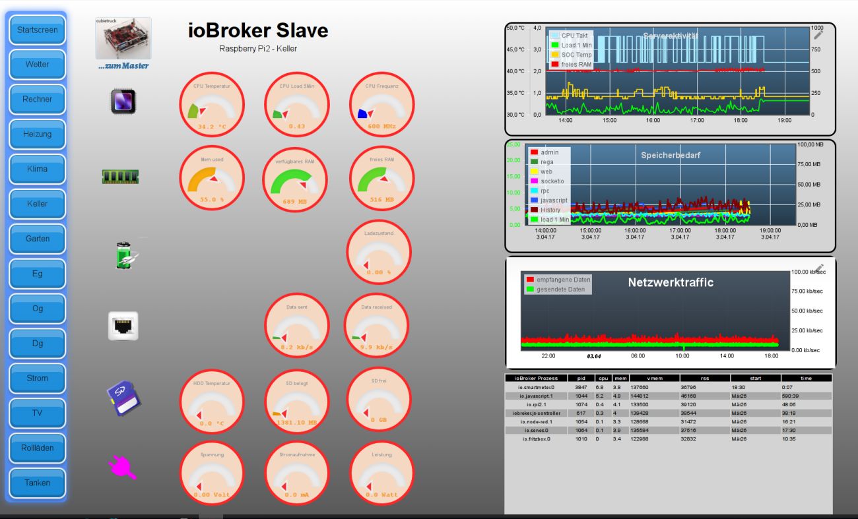Select the io.node-red.1 process row
This screenshot has height=519, width=858.
[669, 421]
